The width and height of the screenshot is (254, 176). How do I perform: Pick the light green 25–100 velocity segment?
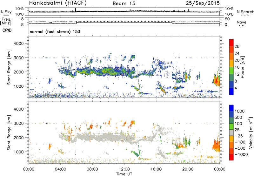coord(231,126)
